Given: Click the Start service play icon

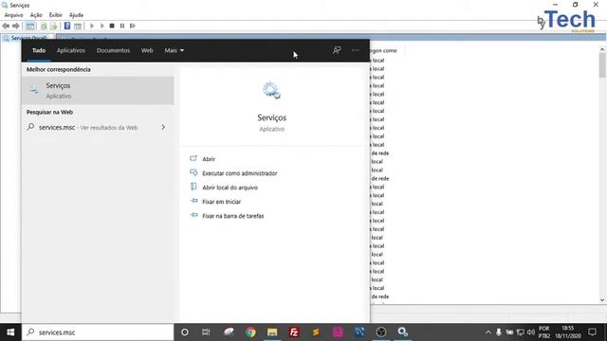Looking at the screenshot, I should [92, 26].
